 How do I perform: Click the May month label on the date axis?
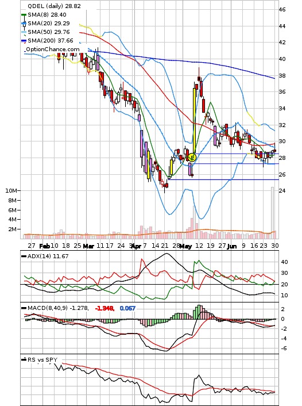pos(185,246)
